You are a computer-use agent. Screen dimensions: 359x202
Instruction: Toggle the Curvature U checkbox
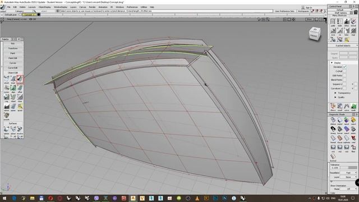344,88
